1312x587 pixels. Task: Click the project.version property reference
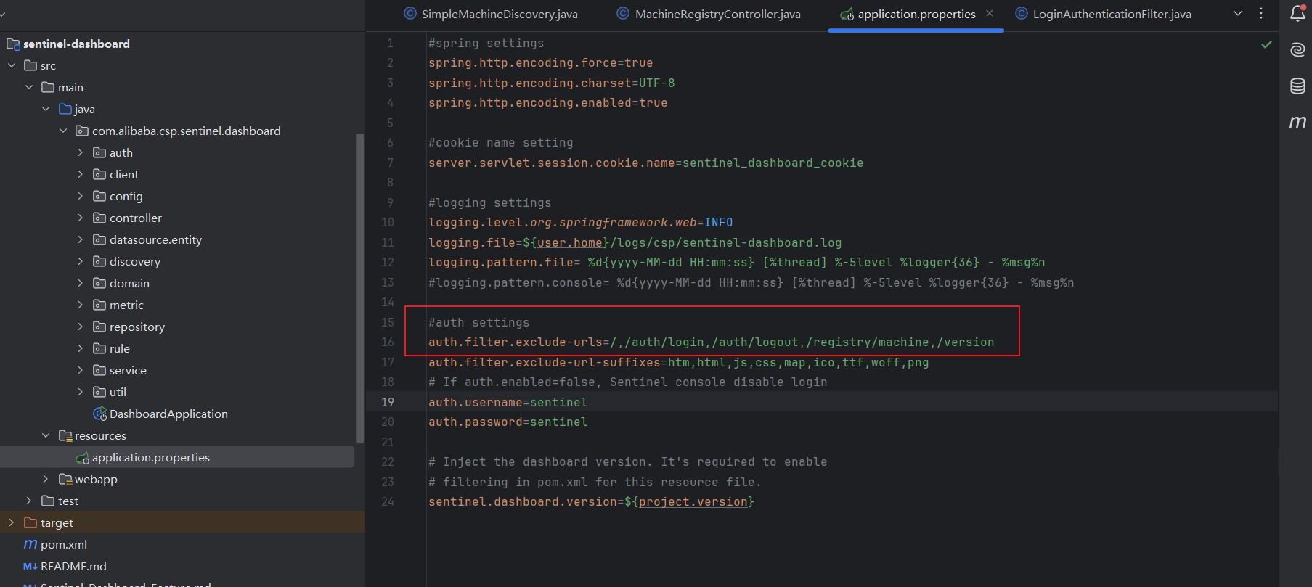(693, 501)
